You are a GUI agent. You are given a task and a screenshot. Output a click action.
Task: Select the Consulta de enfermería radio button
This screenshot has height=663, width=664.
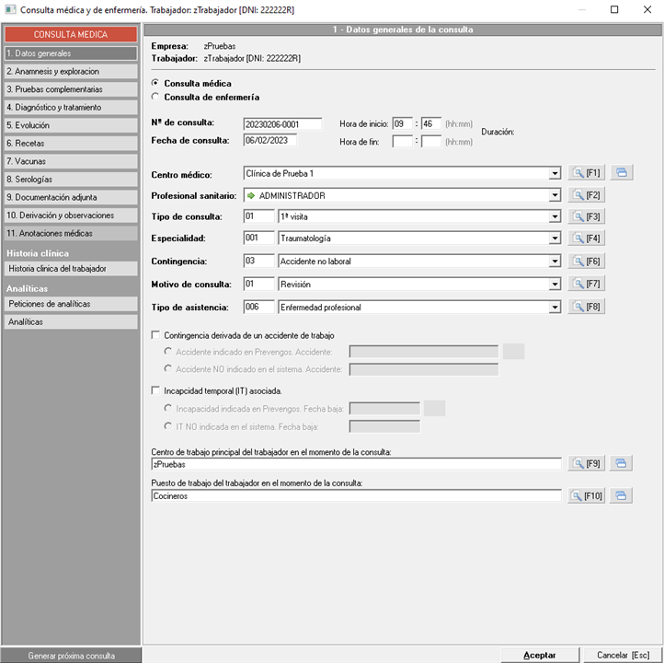tap(155, 97)
